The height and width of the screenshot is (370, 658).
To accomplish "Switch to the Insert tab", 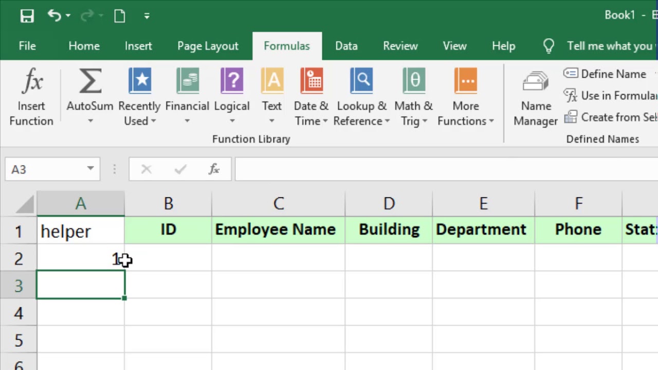I will tap(138, 46).
